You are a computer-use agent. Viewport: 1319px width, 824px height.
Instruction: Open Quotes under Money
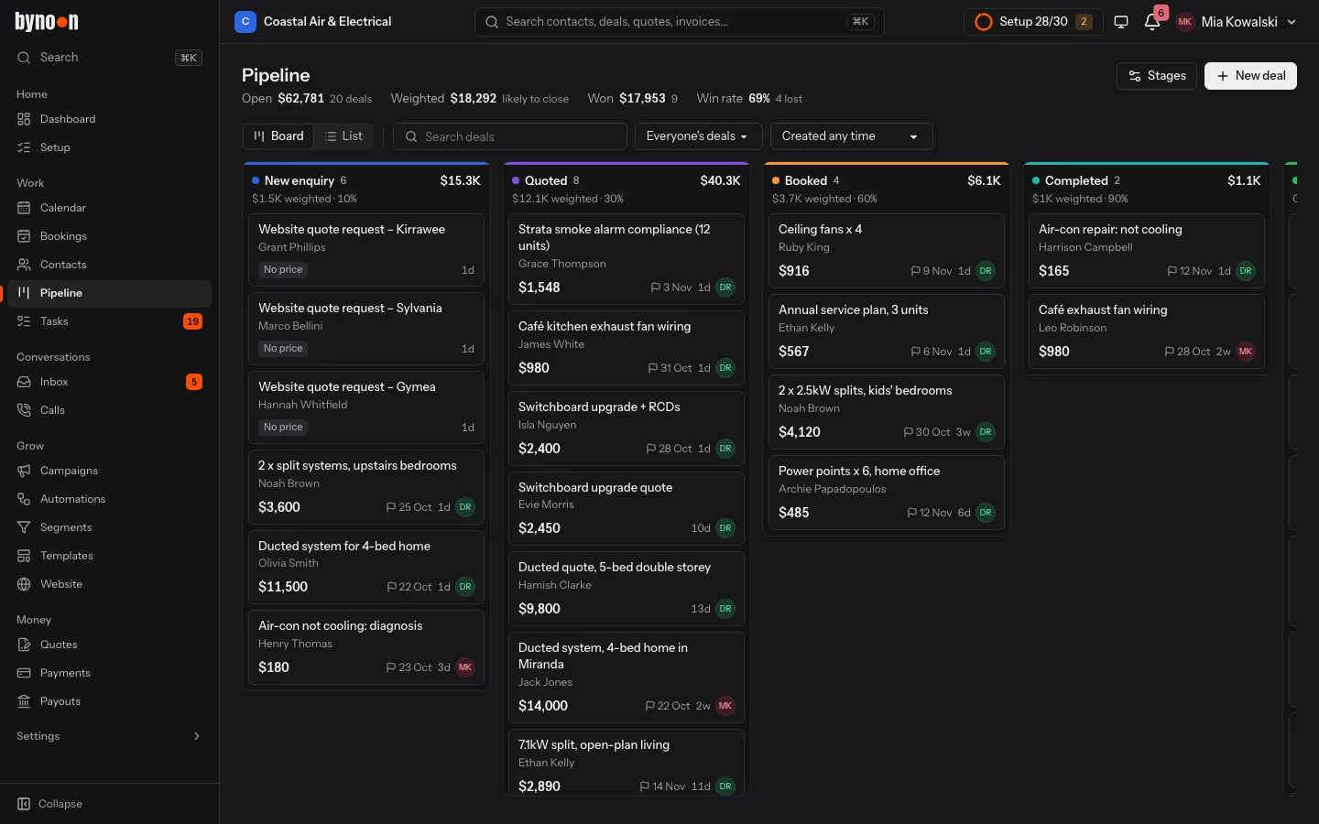click(110, 645)
